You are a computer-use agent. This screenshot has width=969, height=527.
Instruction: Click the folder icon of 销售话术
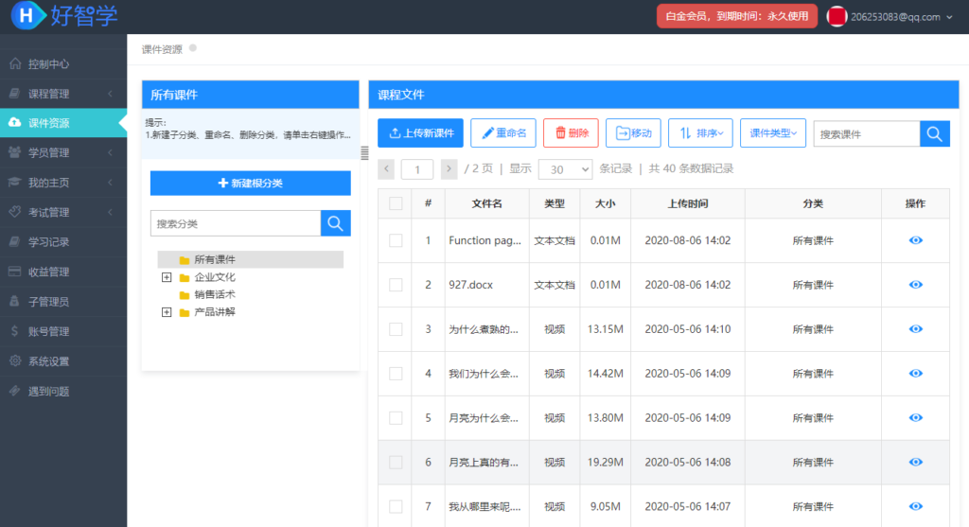(185, 294)
